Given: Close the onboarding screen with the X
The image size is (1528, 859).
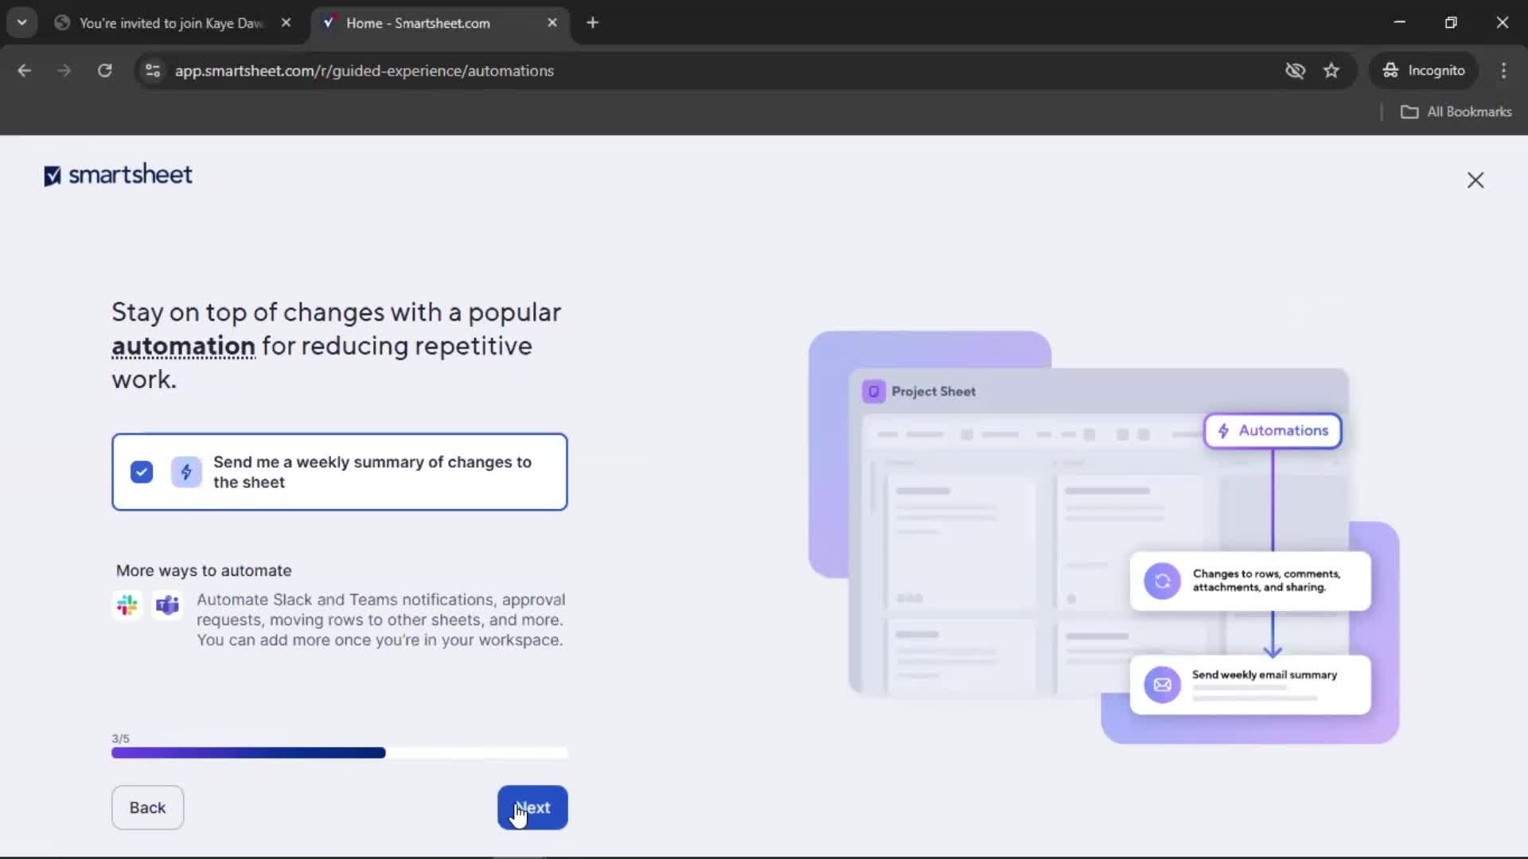Looking at the screenshot, I should [1475, 180].
